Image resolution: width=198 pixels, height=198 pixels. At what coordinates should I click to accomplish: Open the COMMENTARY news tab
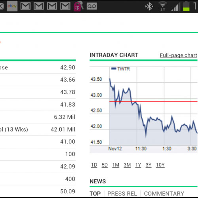pos(164,194)
